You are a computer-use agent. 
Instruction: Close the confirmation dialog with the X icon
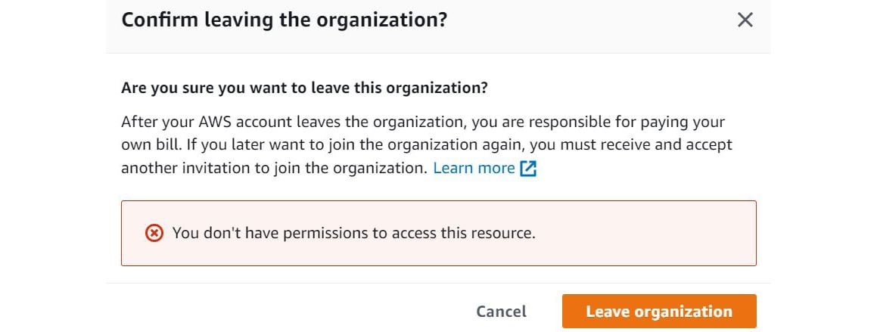click(x=745, y=20)
